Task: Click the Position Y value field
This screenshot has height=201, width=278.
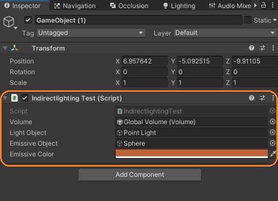Action: tap(200, 61)
